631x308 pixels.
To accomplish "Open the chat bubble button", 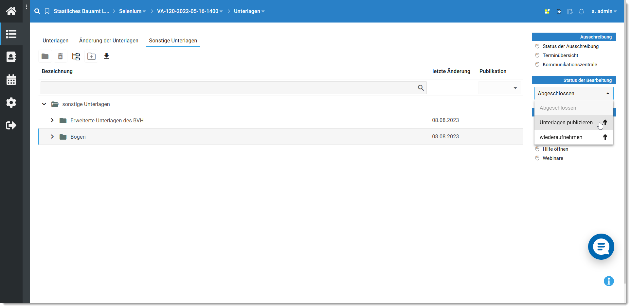I will tap(601, 247).
